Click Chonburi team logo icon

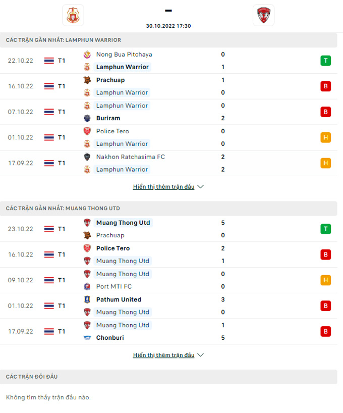coord(87,338)
